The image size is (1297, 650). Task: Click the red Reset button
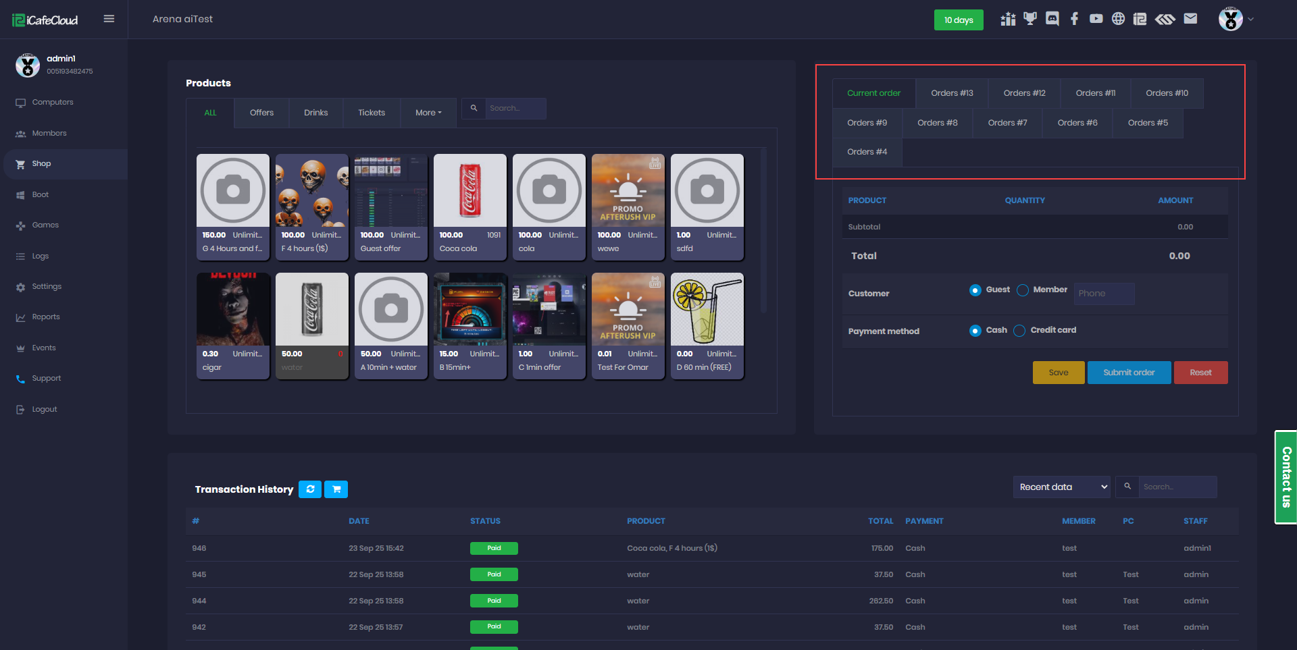(1200, 373)
